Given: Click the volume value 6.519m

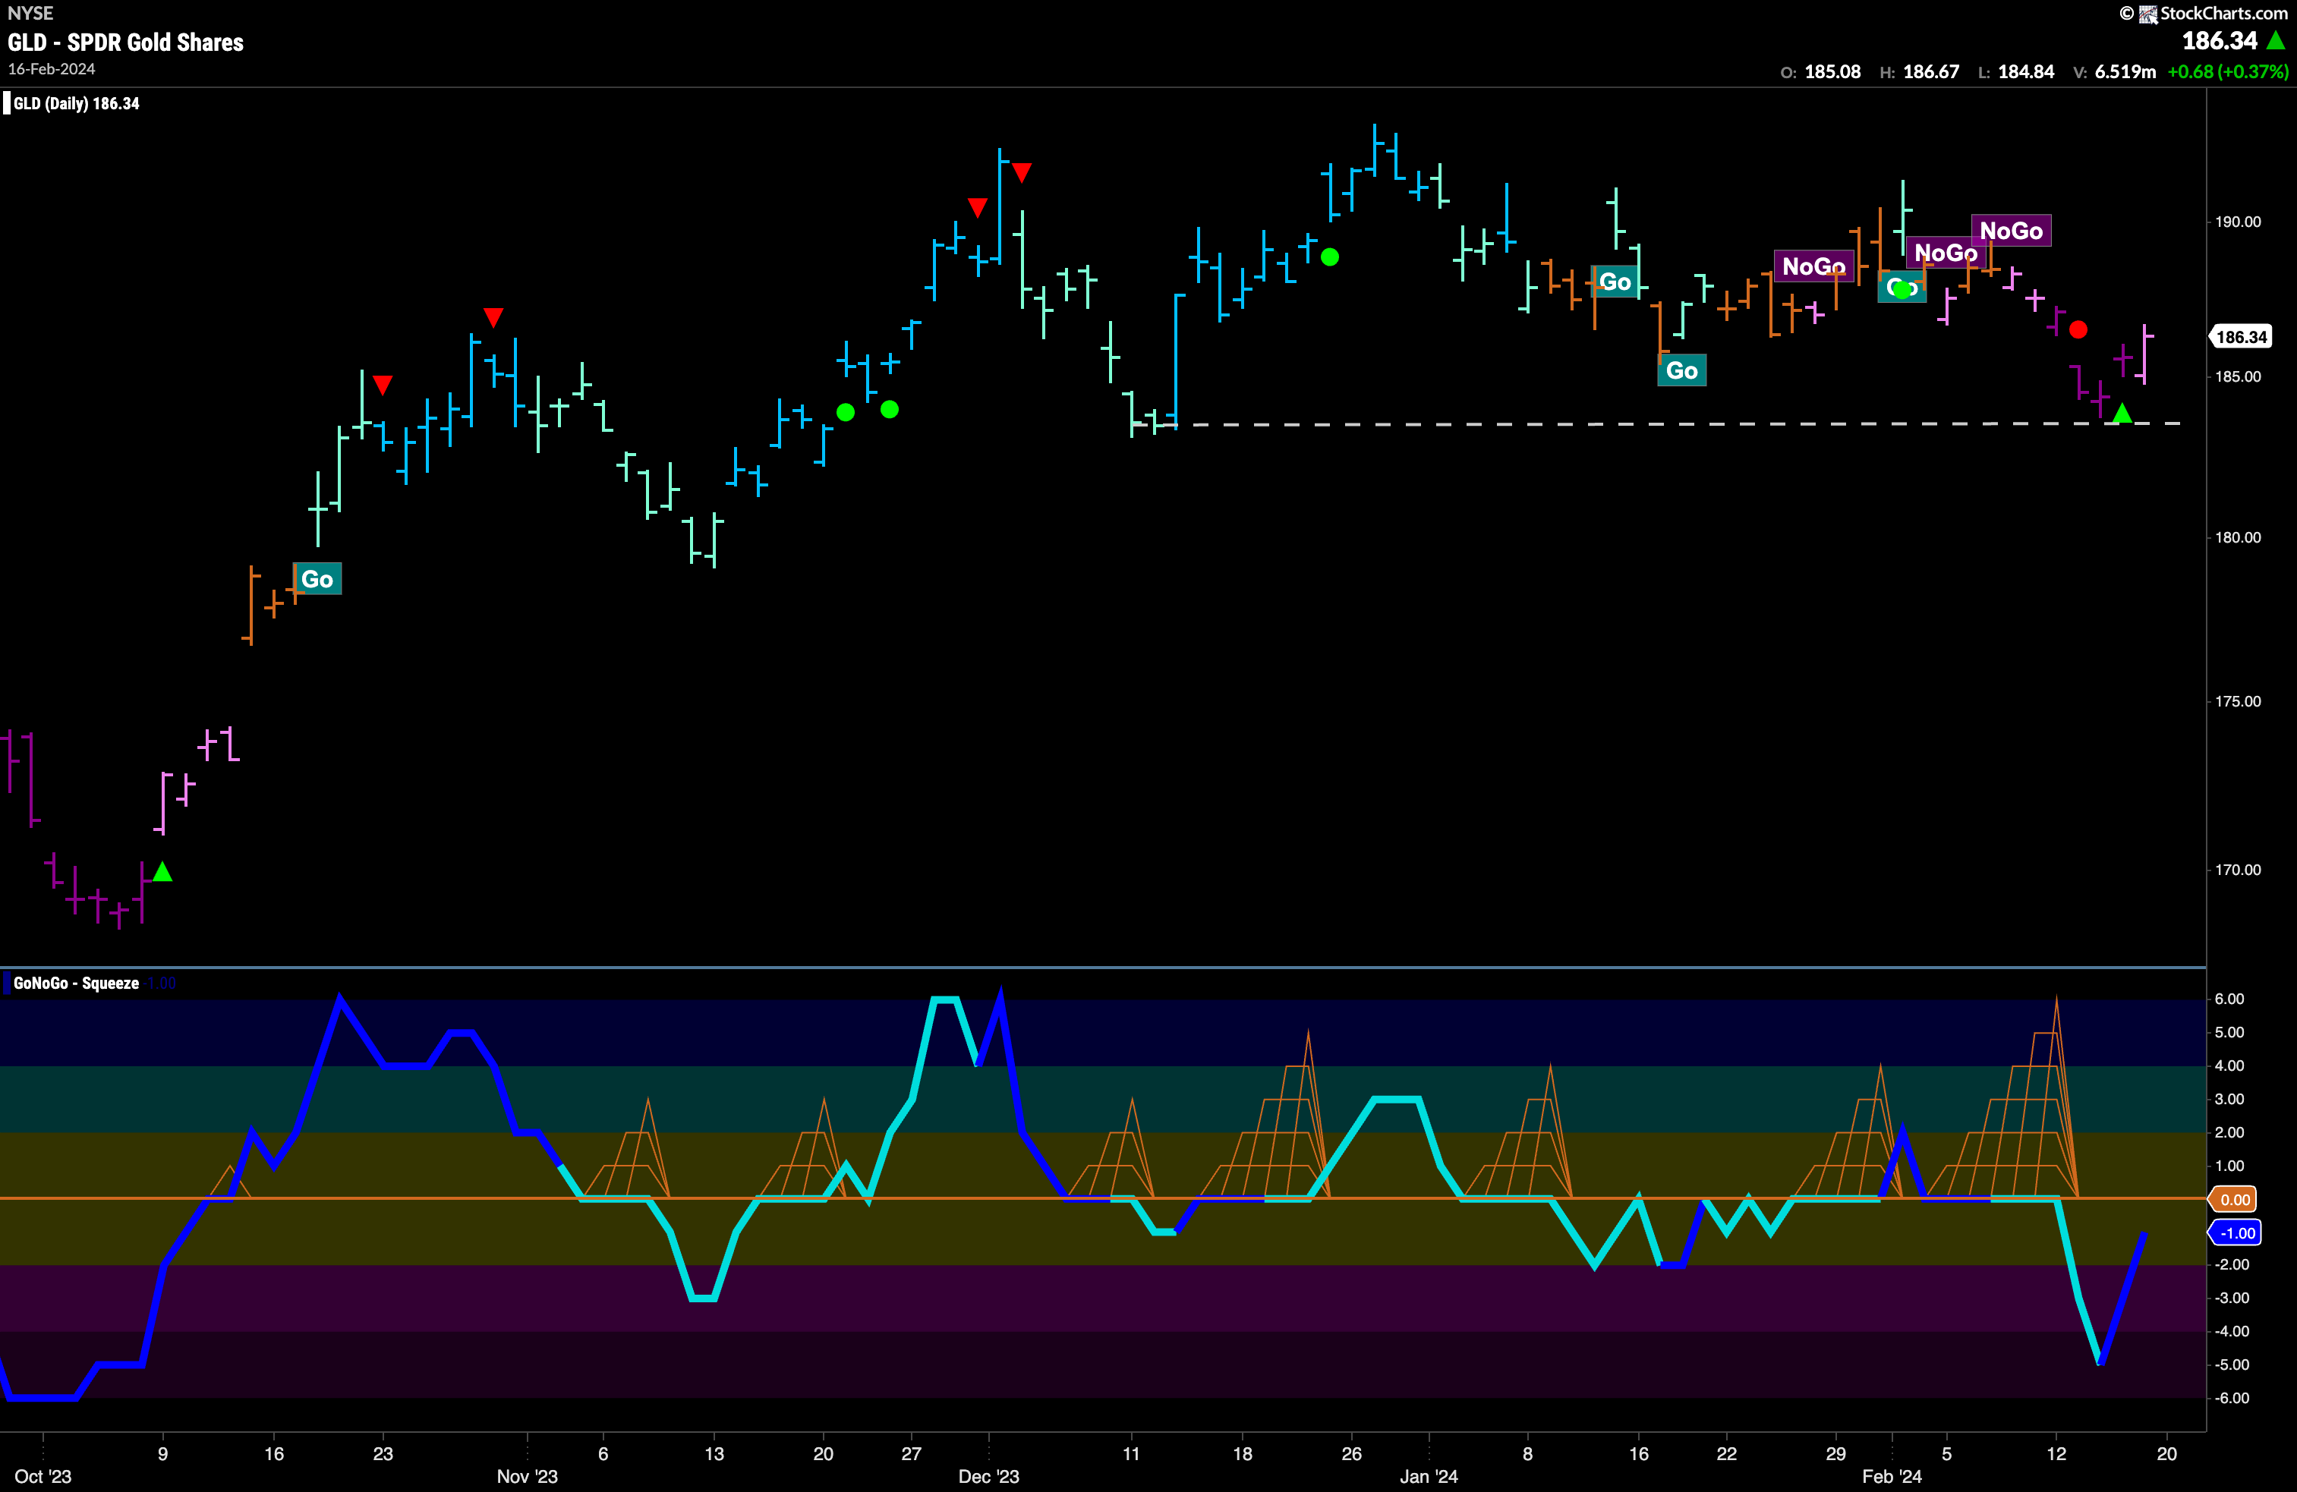Looking at the screenshot, I should click(2125, 71).
